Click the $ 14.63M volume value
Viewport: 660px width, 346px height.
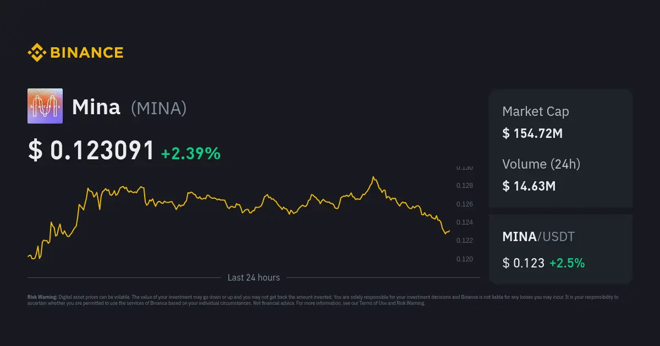(x=529, y=186)
